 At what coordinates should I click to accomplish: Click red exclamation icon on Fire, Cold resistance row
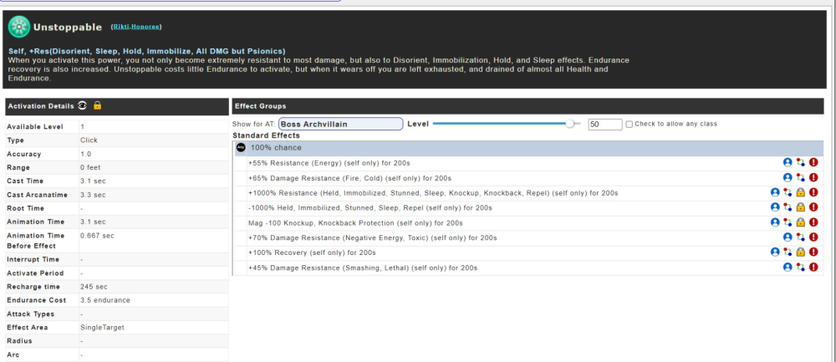click(x=813, y=177)
